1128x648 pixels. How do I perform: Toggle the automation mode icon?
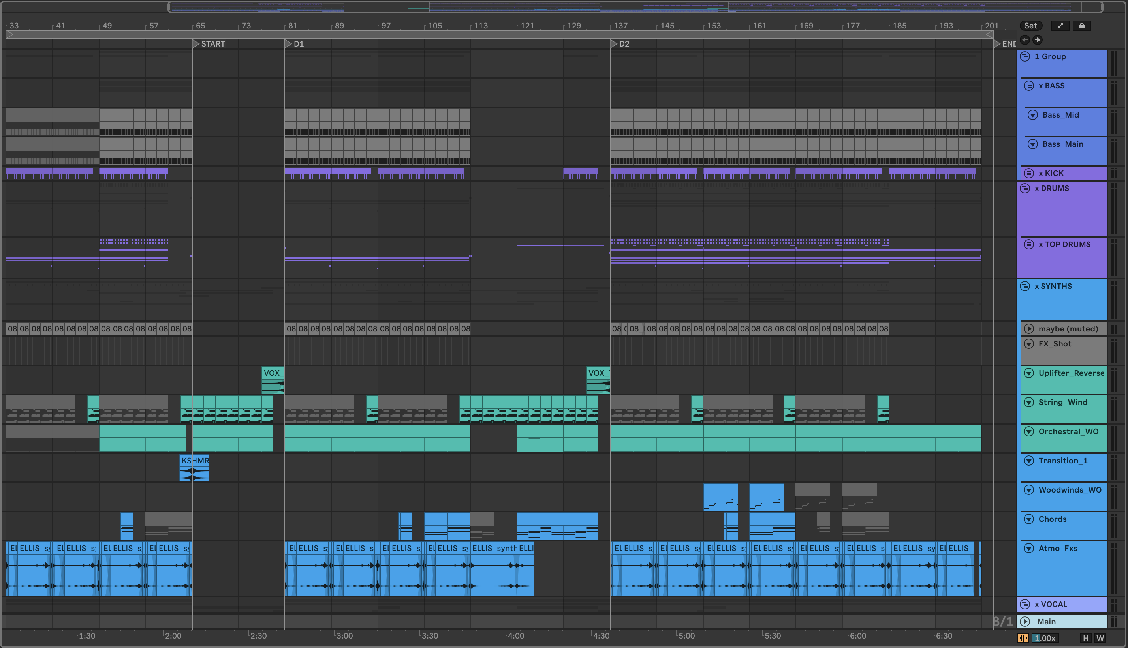click(x=1060, y=26)
